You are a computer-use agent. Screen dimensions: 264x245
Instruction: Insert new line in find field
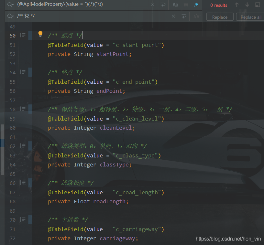click(163, 5)
